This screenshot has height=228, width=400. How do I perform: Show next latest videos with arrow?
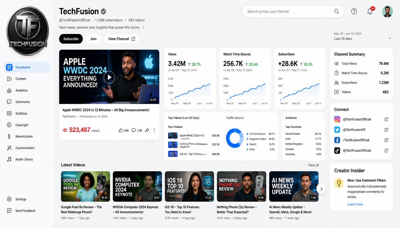(x=321, y=189)
